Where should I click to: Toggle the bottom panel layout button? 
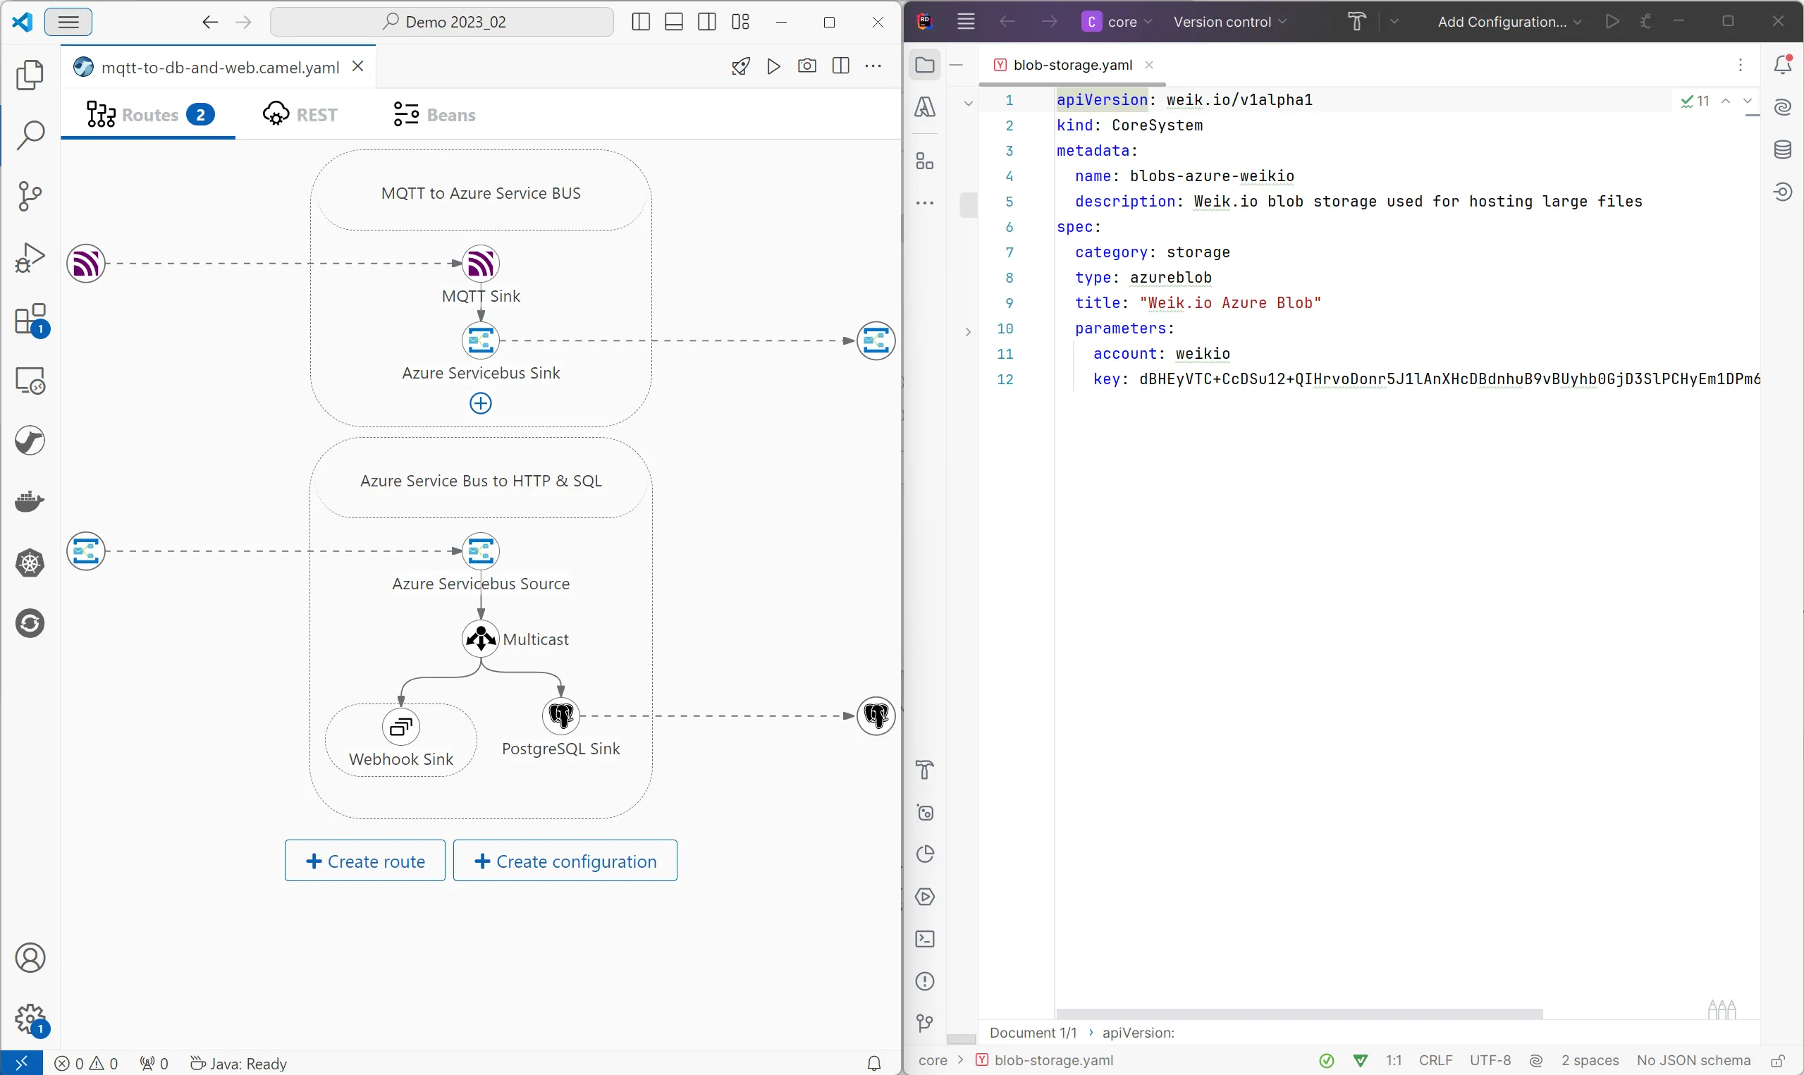[x=673, y=22]
